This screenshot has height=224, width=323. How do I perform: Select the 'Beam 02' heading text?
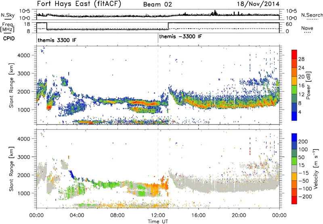(157, 4)
